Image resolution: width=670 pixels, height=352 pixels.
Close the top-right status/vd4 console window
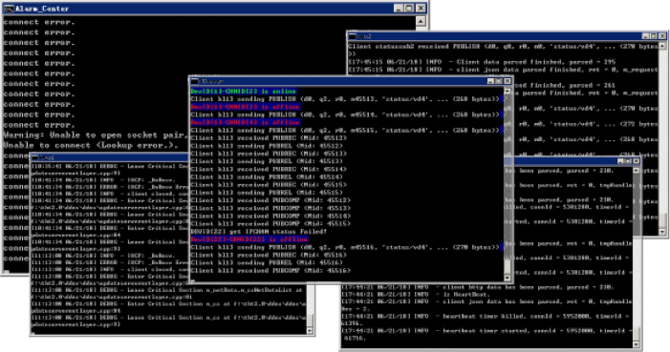click(662, 36)
